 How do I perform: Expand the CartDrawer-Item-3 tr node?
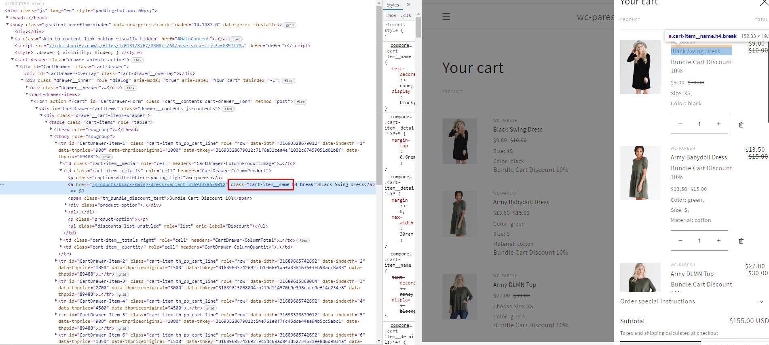point(56,281)
